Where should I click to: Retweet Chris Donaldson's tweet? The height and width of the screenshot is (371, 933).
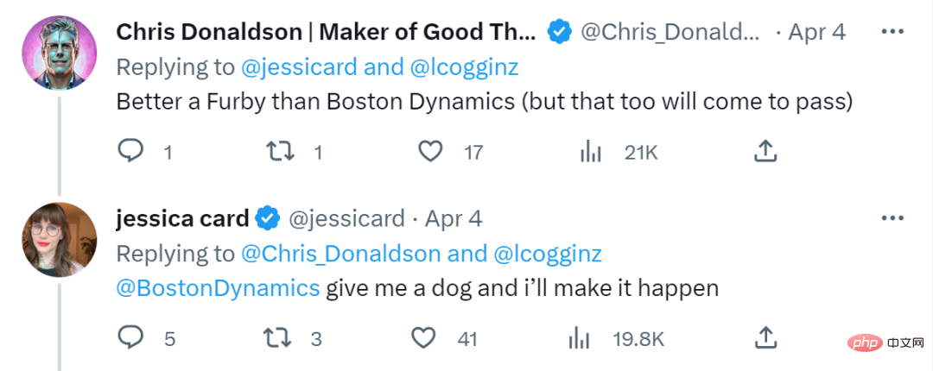point(279,152)
